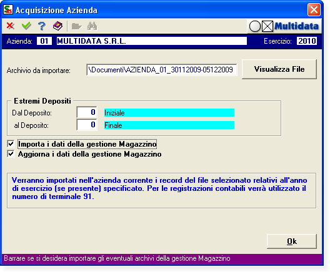Click the Ok button
The height and width of the screenshot is (272, 330).
(x=292, y=241)
